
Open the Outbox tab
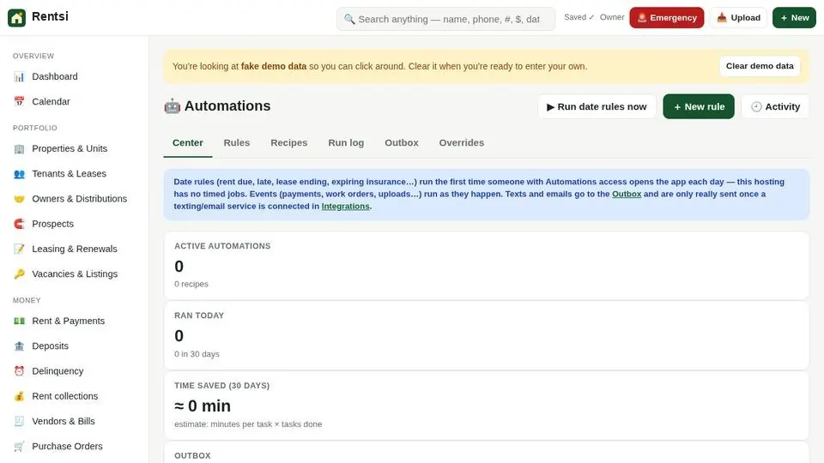point(402,143)
